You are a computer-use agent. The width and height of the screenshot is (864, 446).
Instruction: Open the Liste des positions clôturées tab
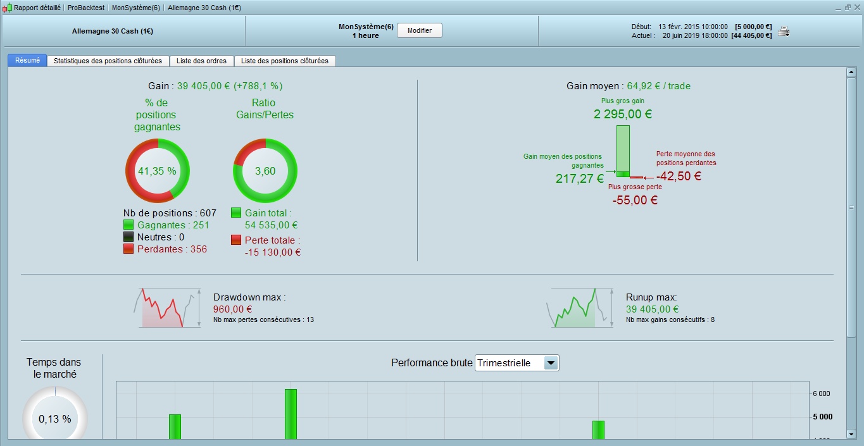coord(285,61)
